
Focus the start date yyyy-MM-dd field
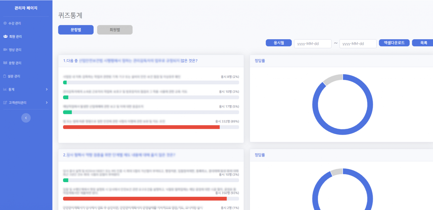pyautogui.click(x=313, y=44)
